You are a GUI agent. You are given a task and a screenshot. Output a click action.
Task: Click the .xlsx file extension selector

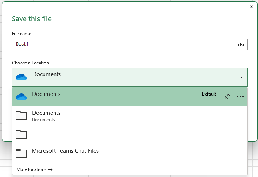click(241, 45)
